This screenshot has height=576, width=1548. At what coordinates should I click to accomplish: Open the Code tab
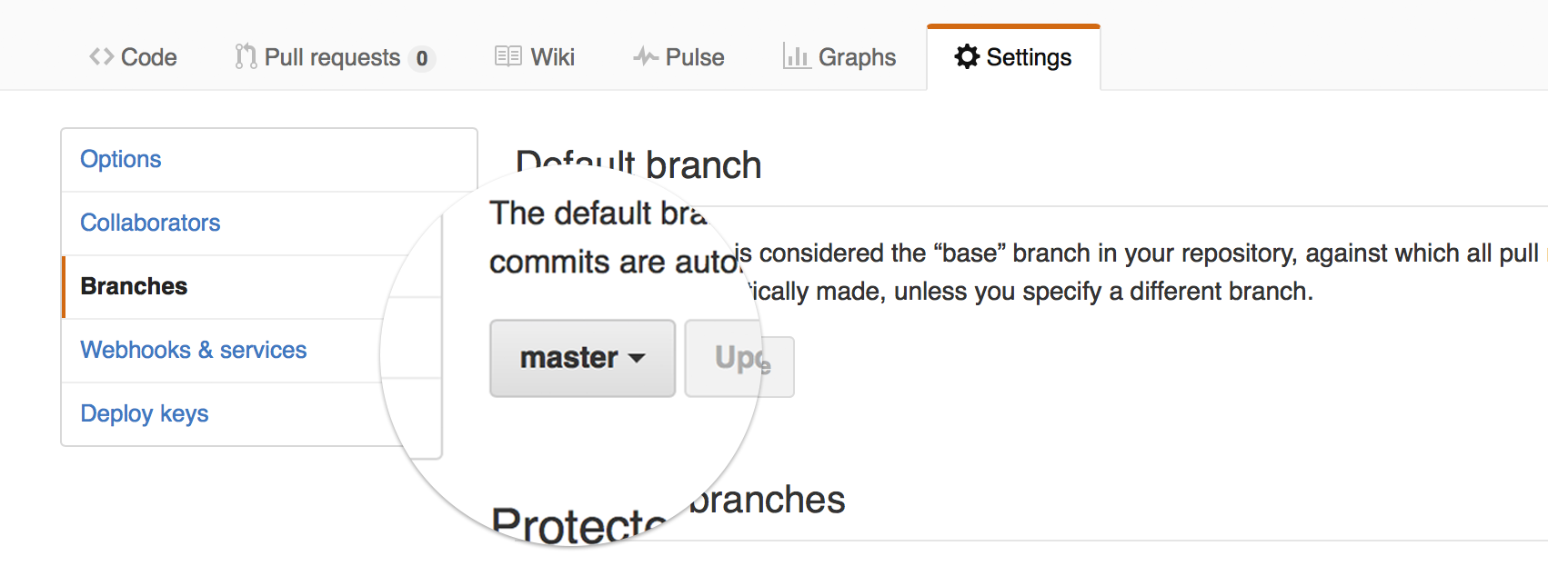pyautogui.click(x=148, y=57)
